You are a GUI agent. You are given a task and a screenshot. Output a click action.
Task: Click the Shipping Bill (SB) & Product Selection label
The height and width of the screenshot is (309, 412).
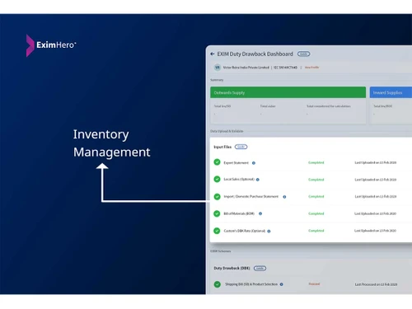[251, 284]
